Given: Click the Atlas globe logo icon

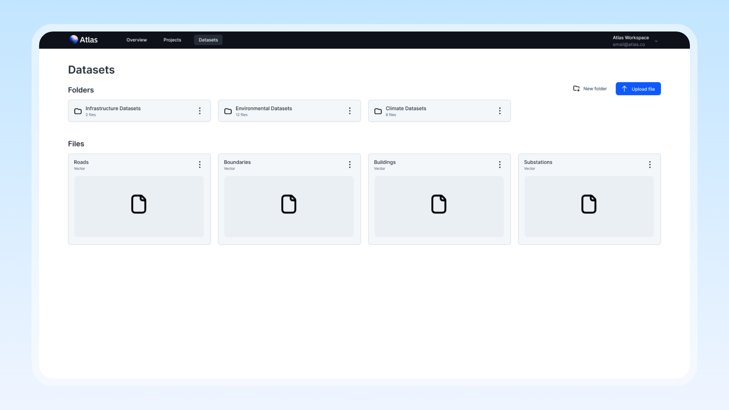Looking at the screenshot, I should (74, 39).
